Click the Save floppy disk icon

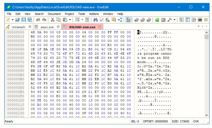point(24,20)
